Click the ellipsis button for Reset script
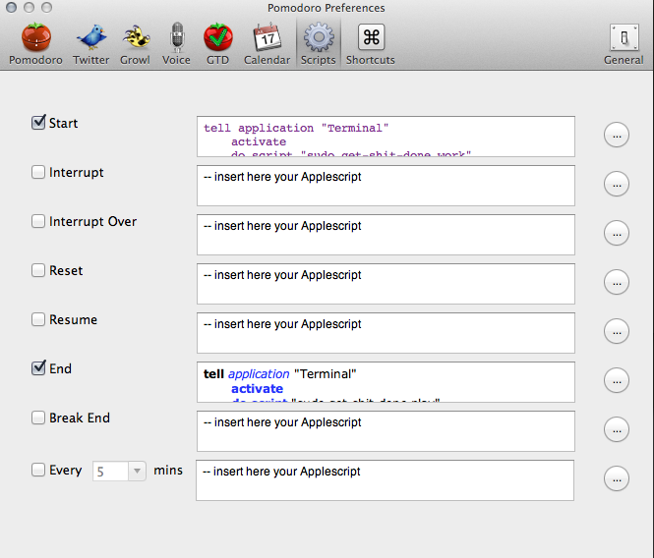 (617, 282)
